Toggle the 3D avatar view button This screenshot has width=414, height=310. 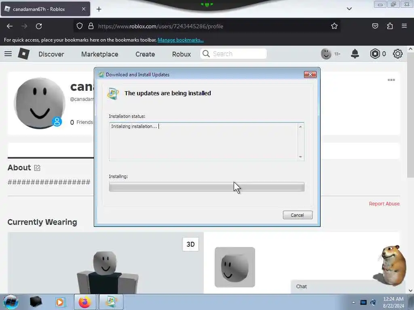tap(191, 244)
